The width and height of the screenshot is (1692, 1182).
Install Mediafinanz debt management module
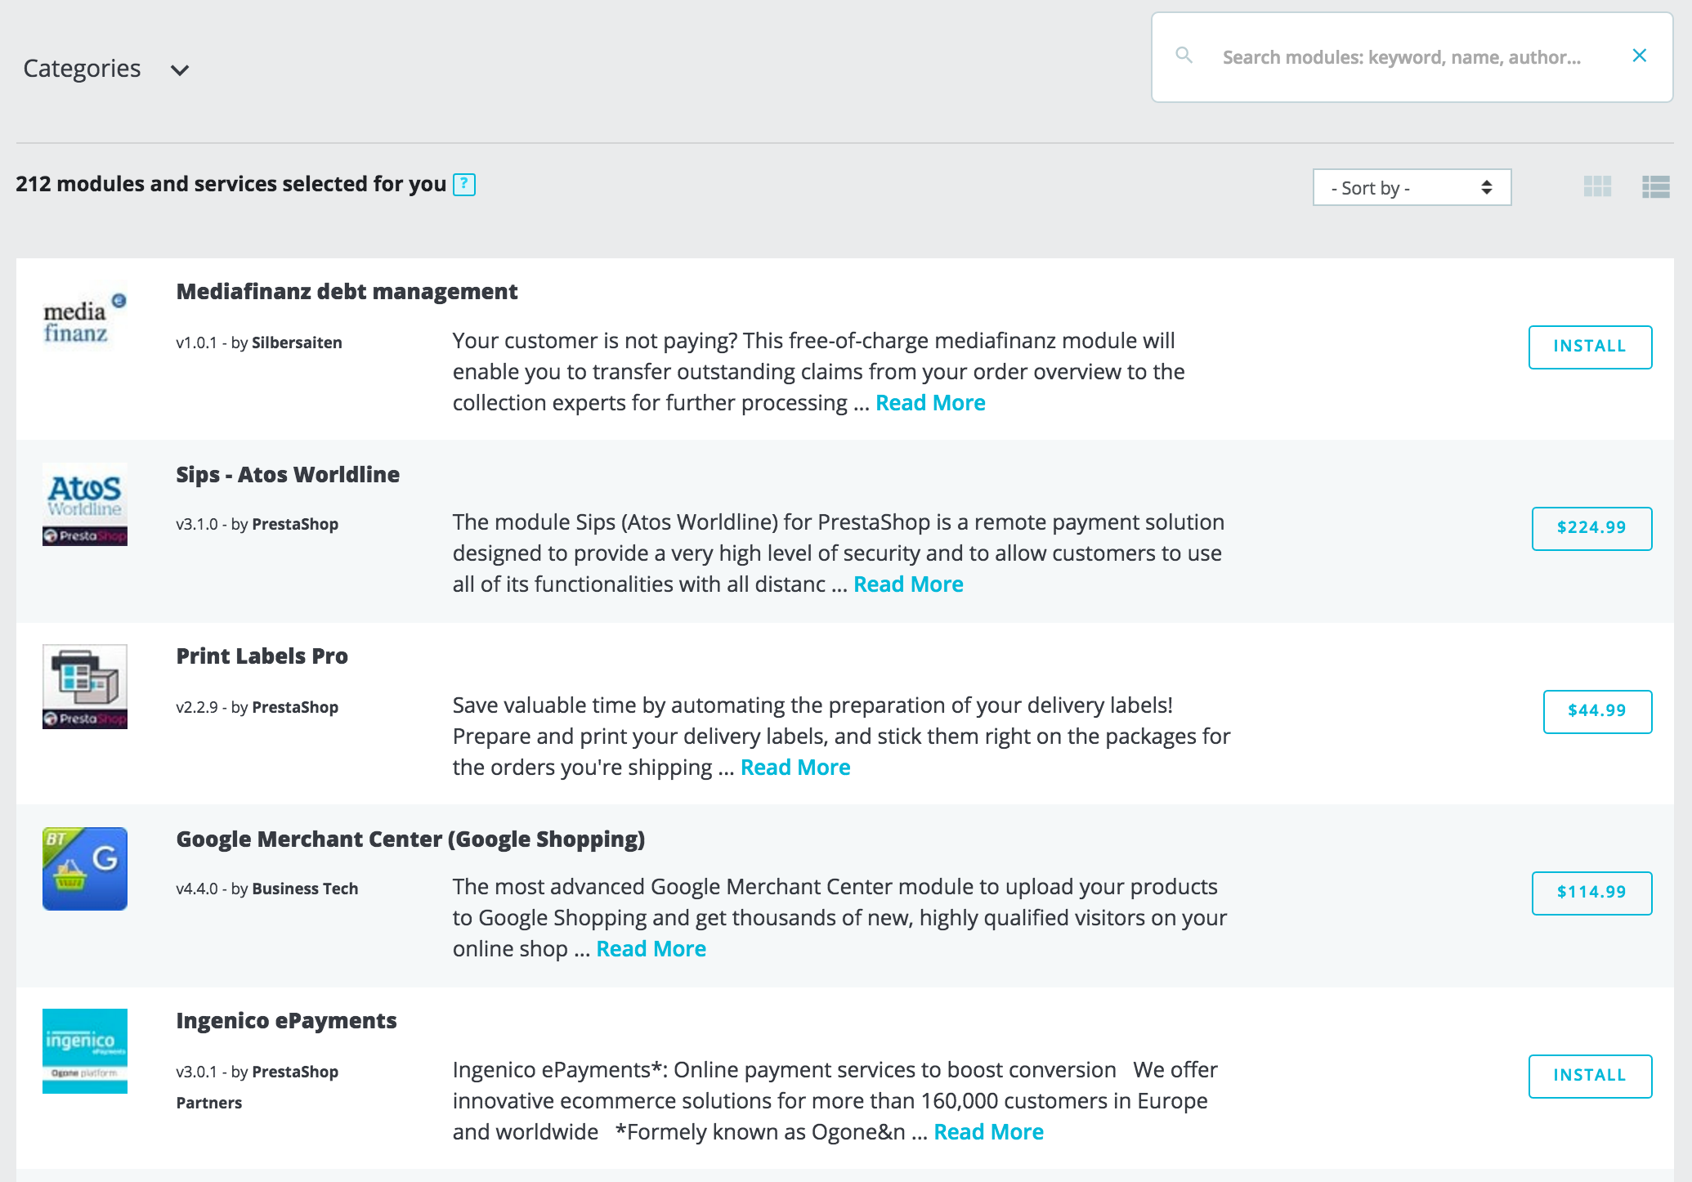[1590, 347]
